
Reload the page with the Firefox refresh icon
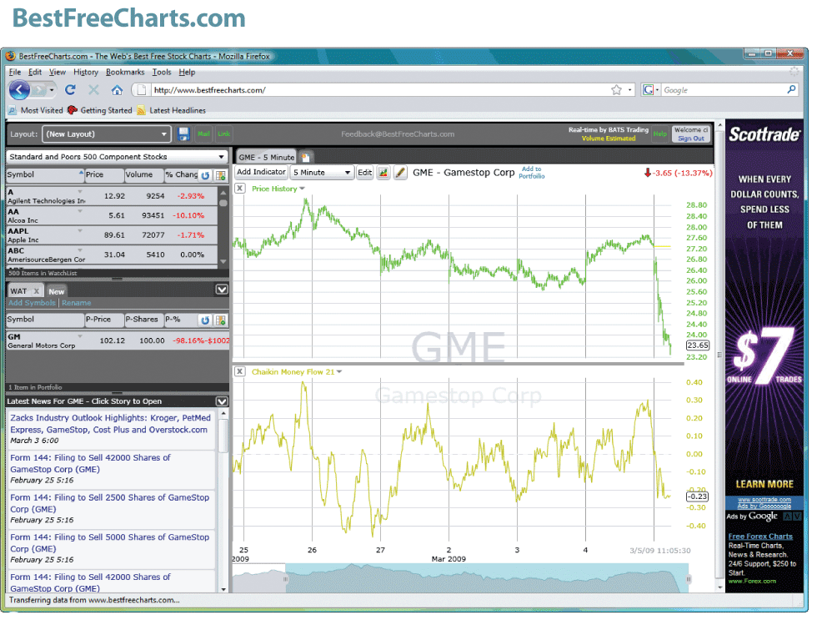pyautogui.click(x=70, y=90)
